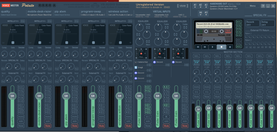Toggle mono on the A3 master bus
The image size is (277, 132).
pyautogui.click(x=217, y=87)
